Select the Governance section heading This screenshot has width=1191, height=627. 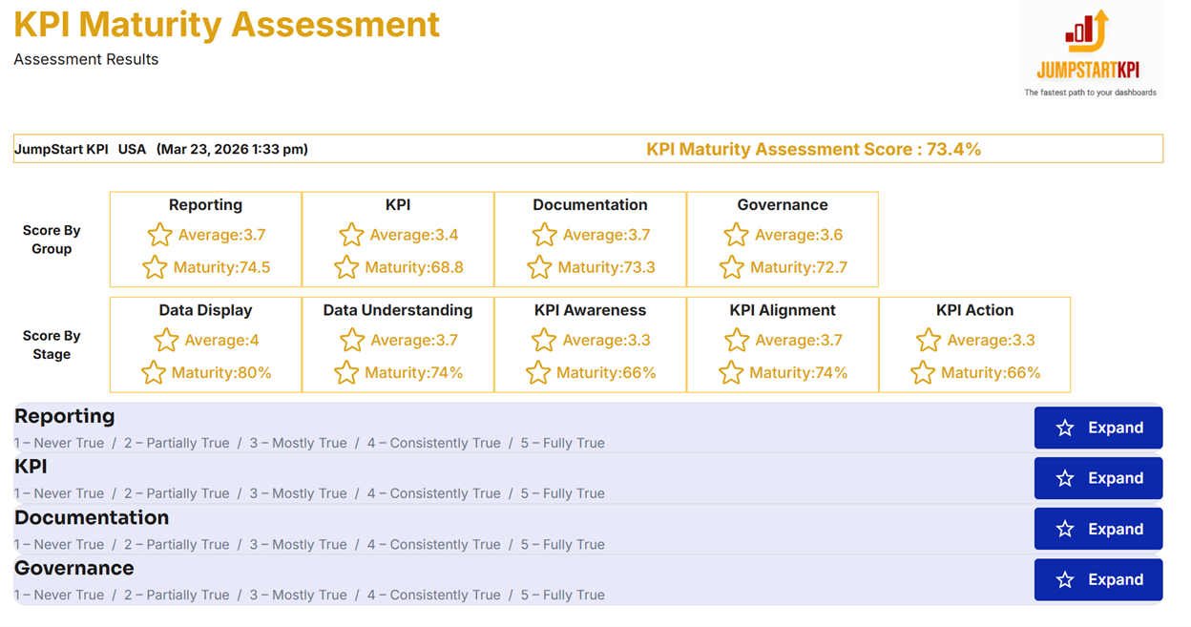tap(73, 568)
